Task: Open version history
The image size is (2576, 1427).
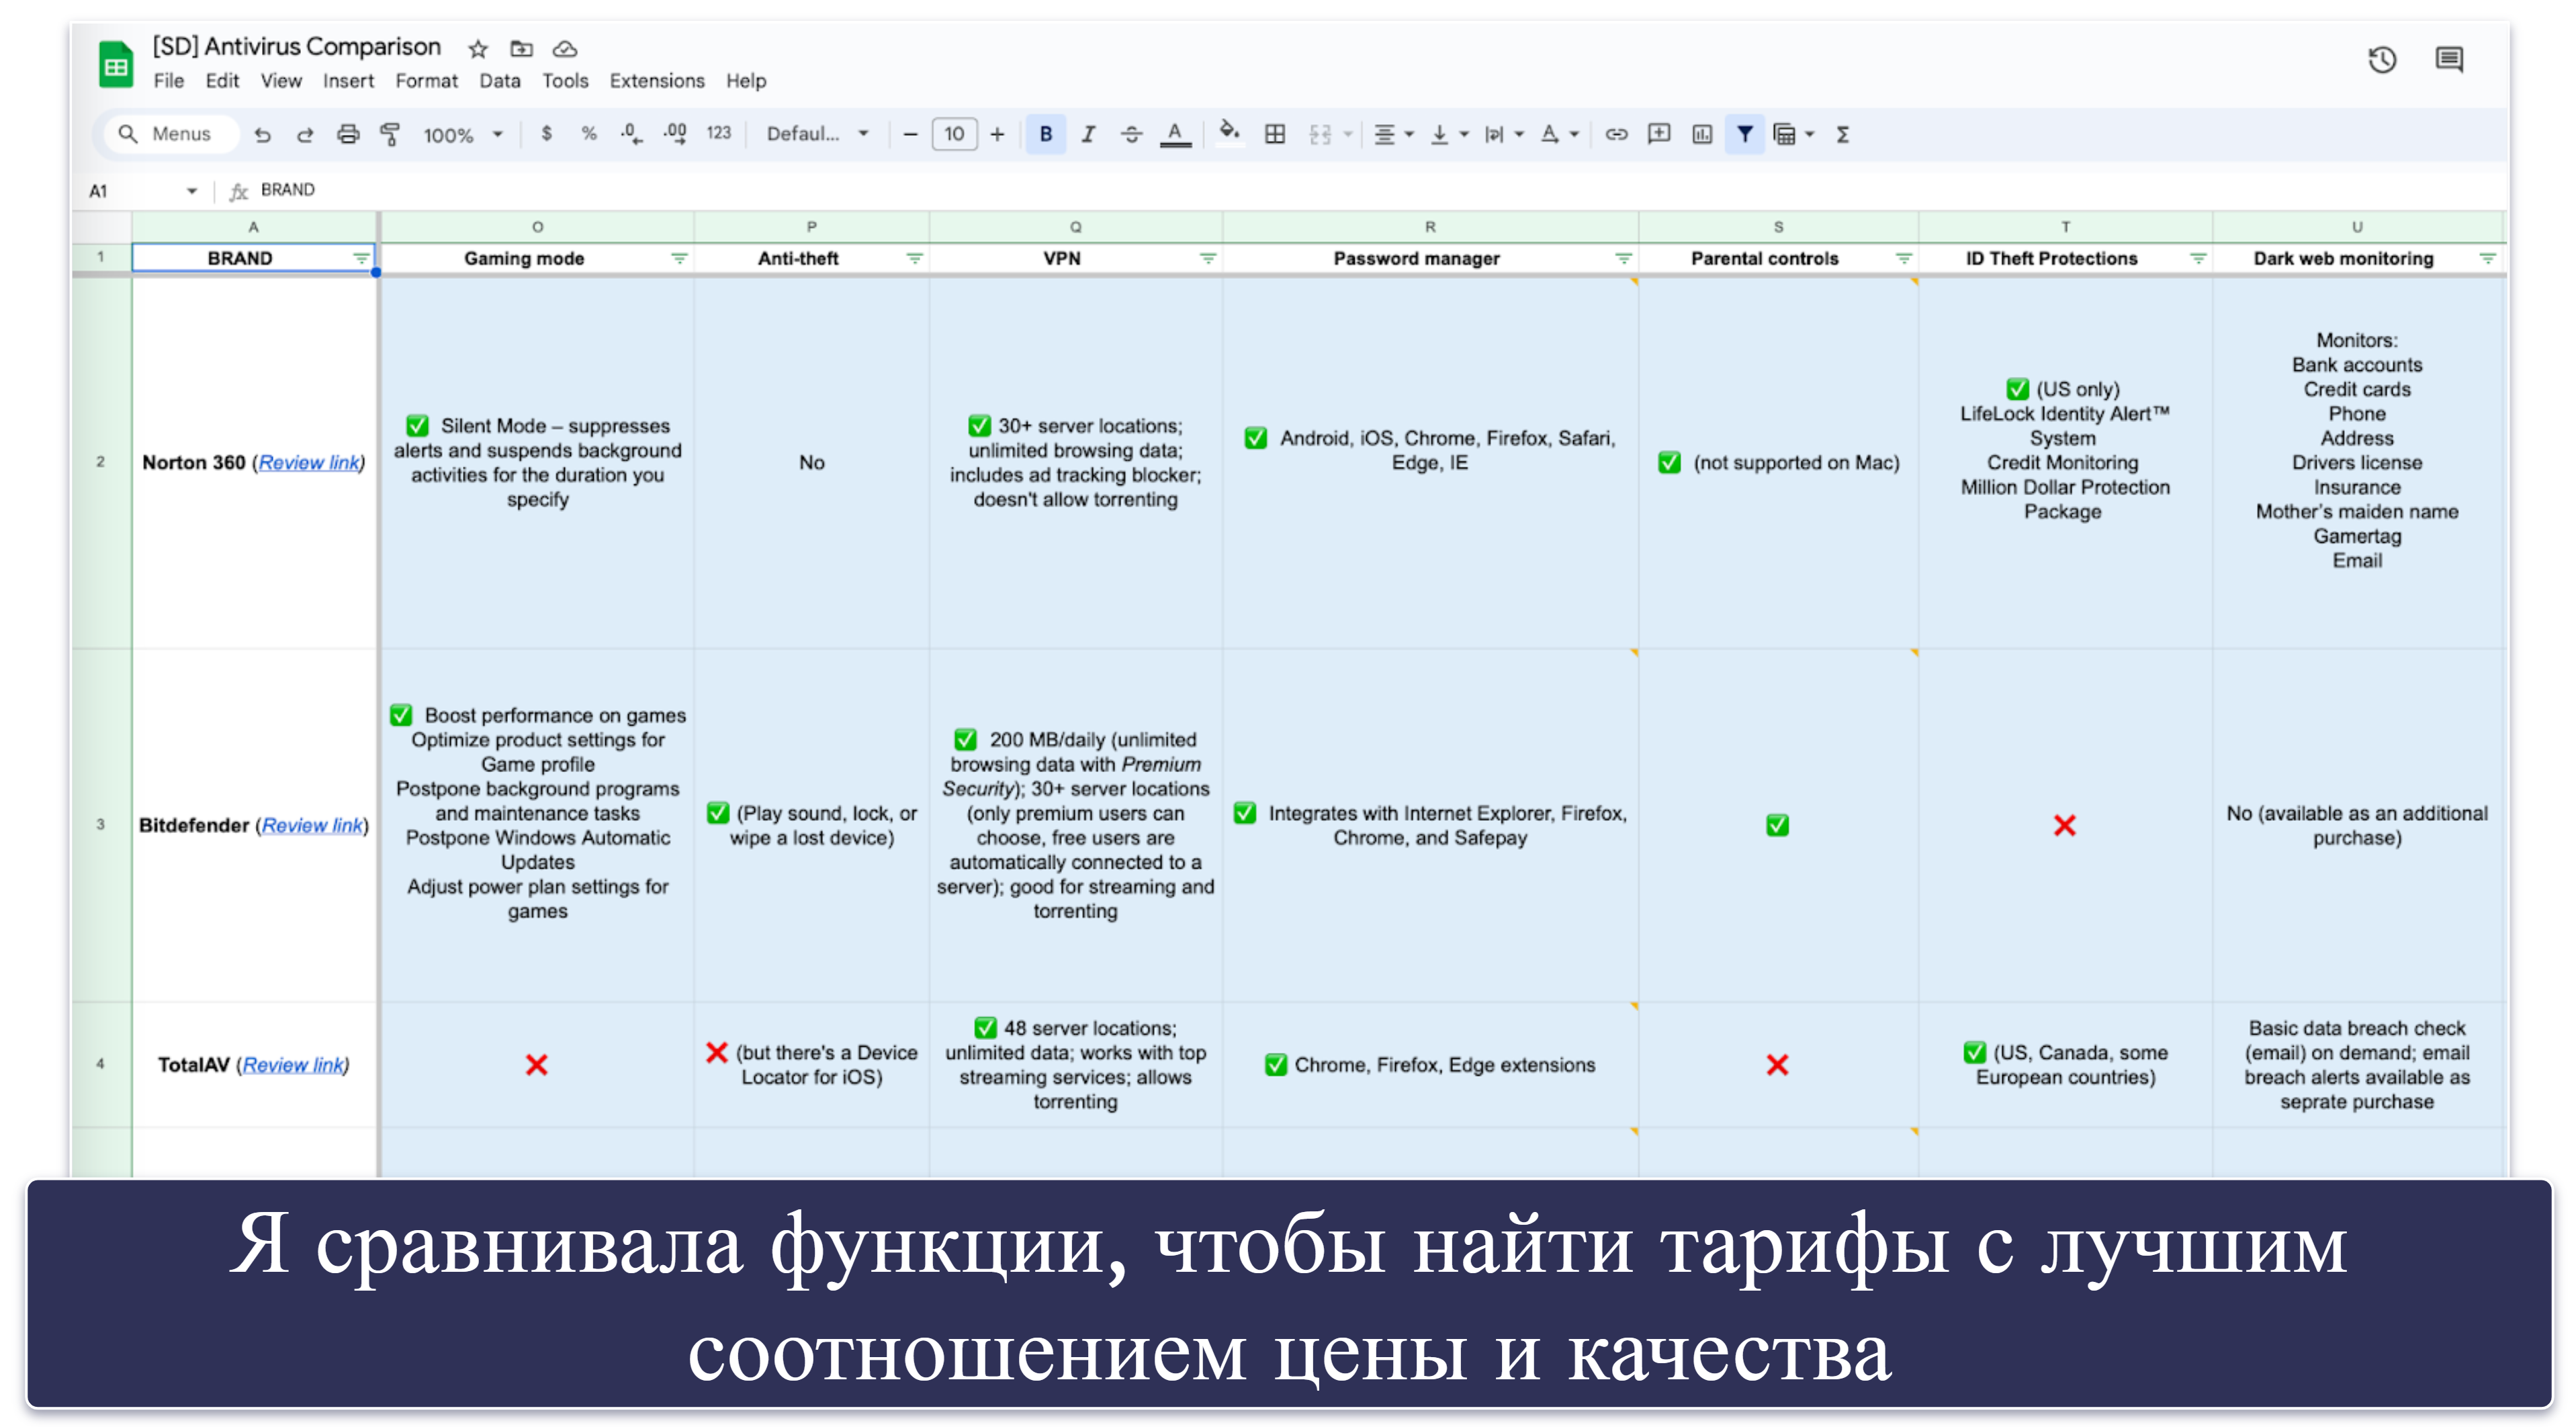Action: pyautogui.click(x=2382, y=60)
